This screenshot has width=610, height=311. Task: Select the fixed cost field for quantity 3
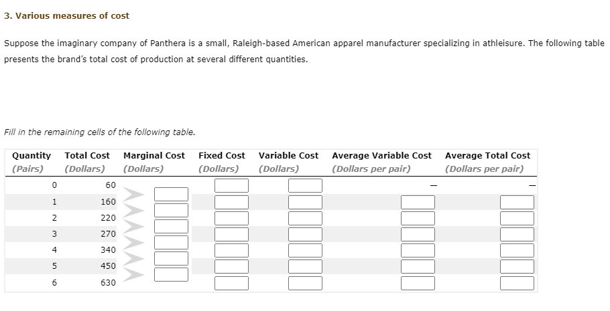[x=231, y=234]
